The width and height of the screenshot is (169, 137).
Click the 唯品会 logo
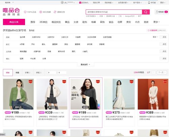[11, 12]
